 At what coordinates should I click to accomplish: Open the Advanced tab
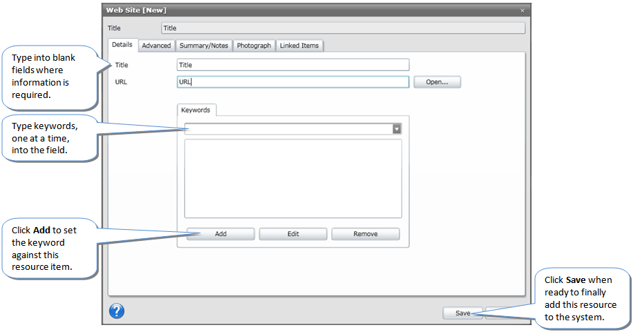point(156,46)
